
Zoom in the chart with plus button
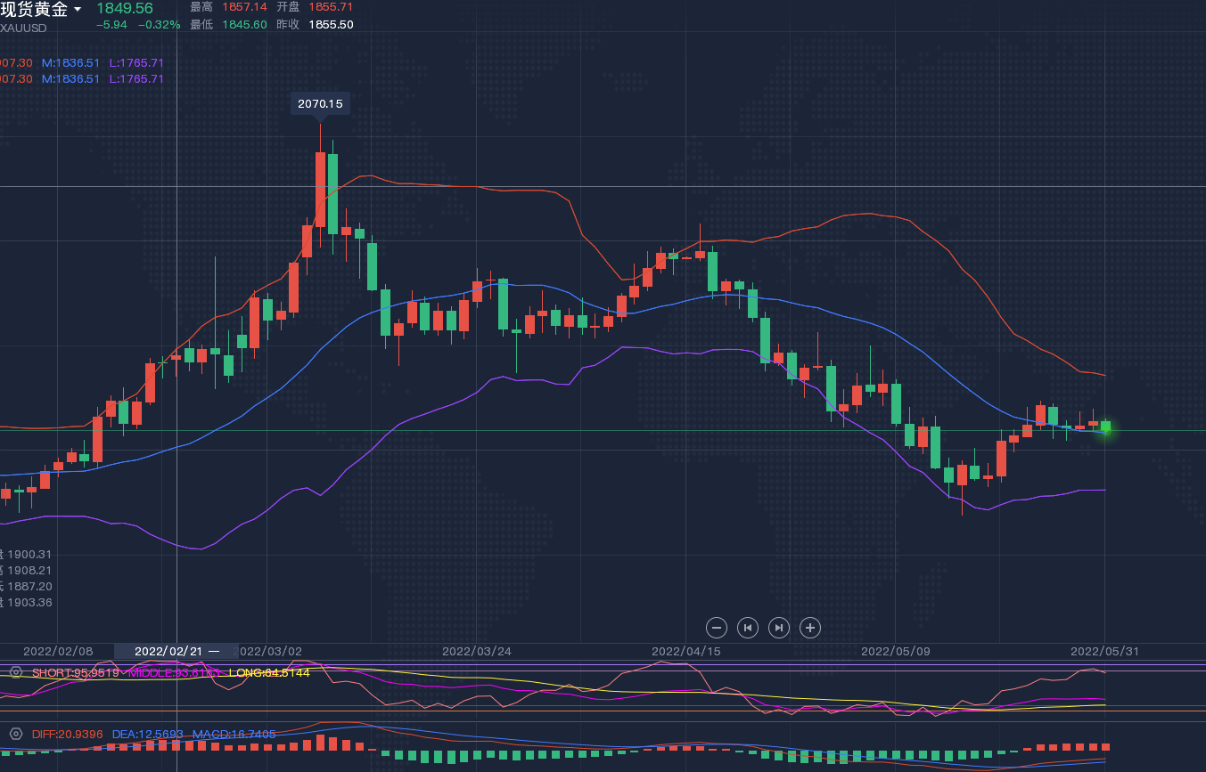point(809,628)
